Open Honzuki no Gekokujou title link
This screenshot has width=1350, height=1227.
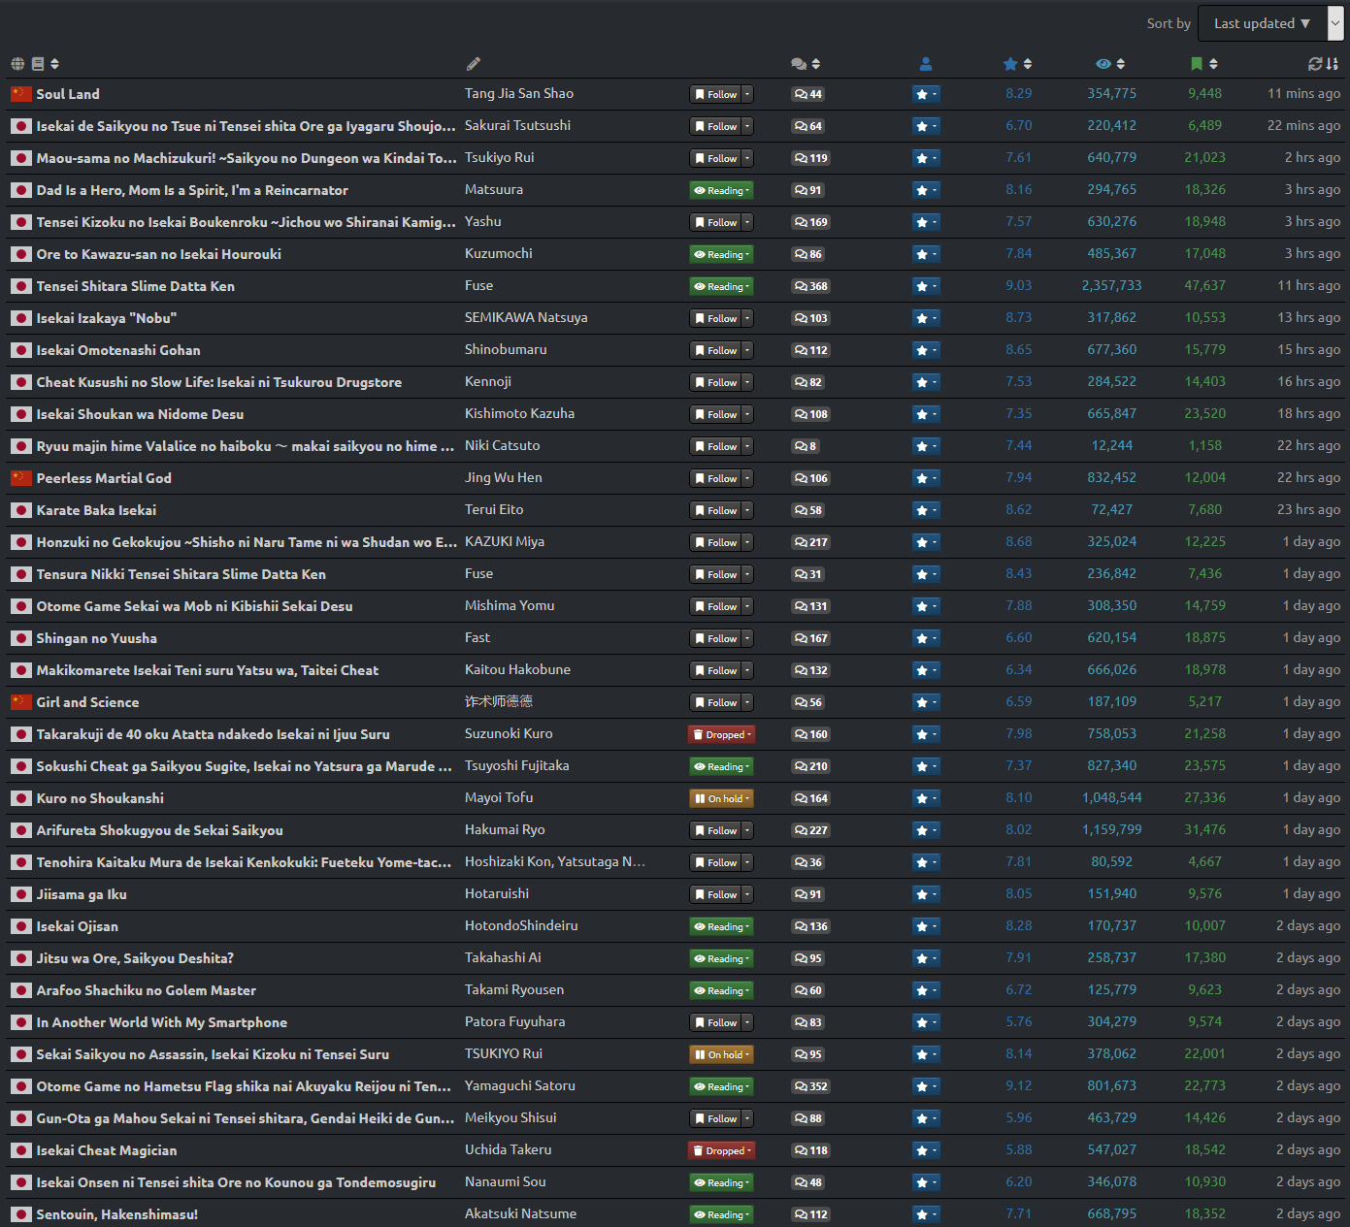[247, 542]
